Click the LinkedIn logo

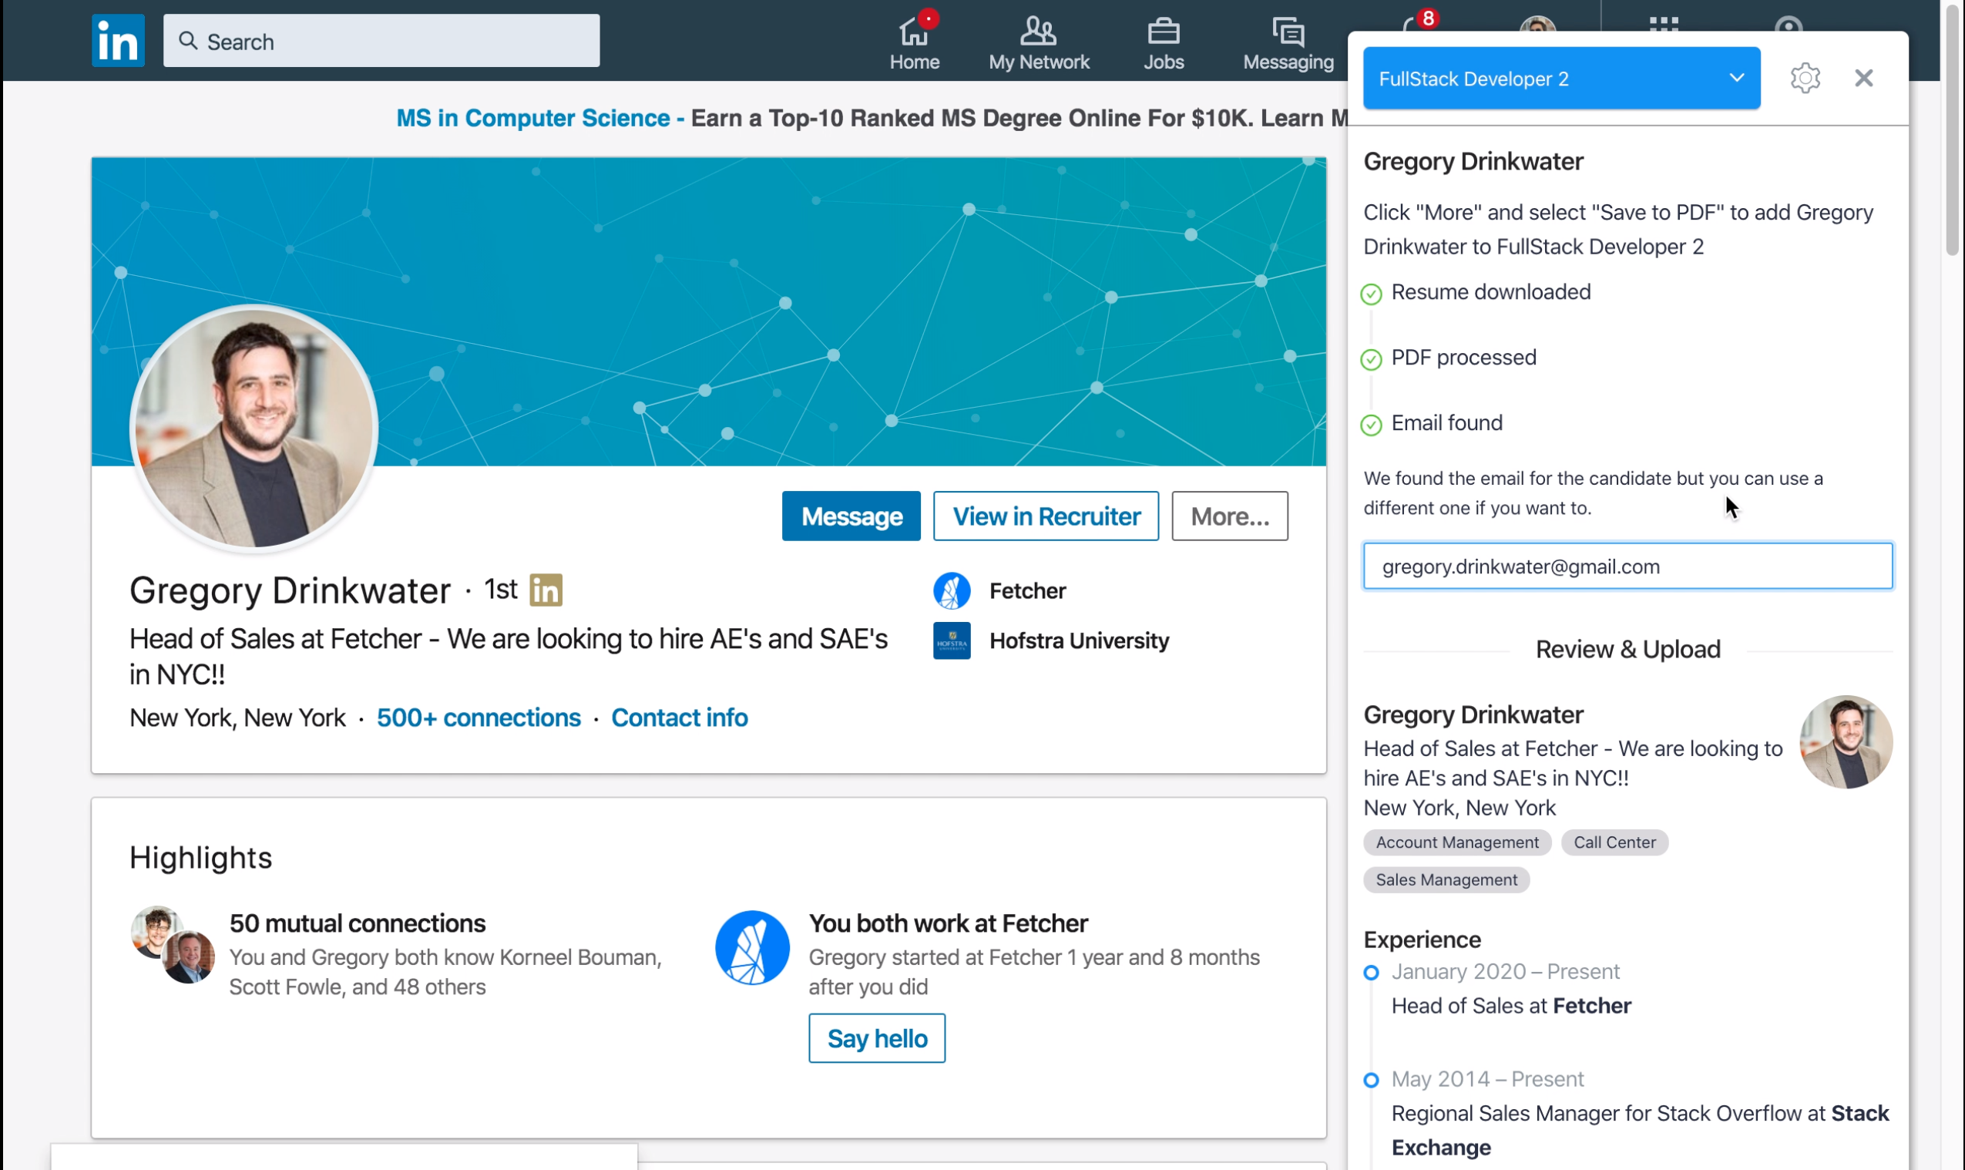pos(116,39)
